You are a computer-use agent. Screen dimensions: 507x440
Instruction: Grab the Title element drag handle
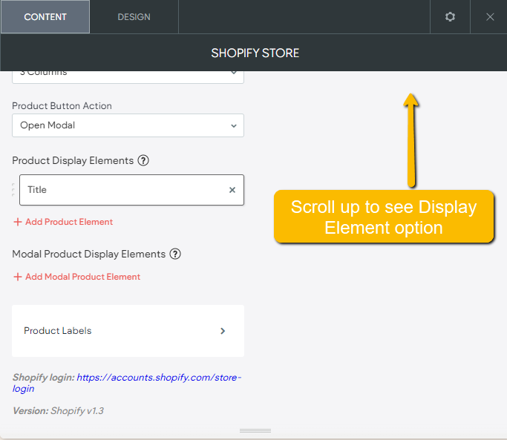13,190
